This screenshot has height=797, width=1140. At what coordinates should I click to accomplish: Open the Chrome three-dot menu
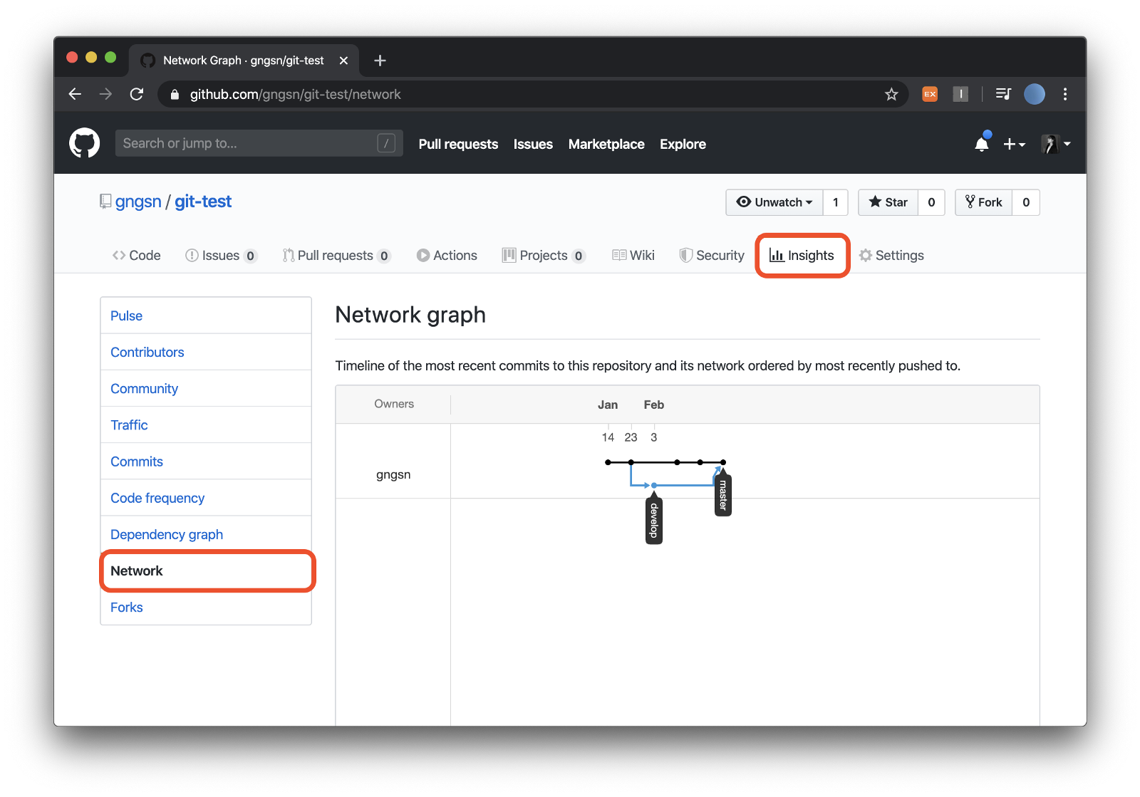tap(1065, 94)
